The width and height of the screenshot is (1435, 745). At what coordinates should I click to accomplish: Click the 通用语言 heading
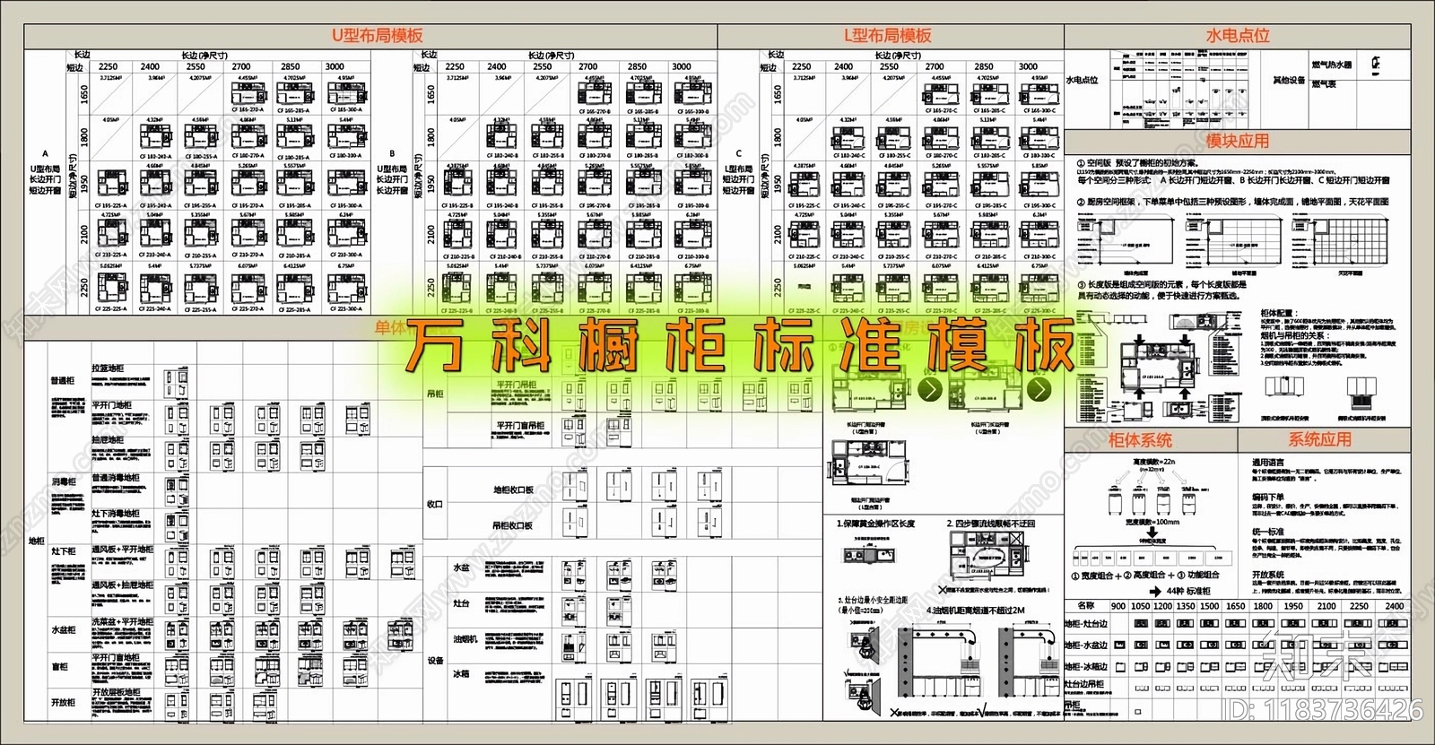[1267, 463]
